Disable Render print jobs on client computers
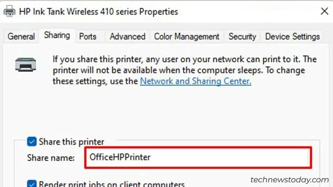Image resolution: width=333 pixels, height=187 pixels. [x=32, y=184]
